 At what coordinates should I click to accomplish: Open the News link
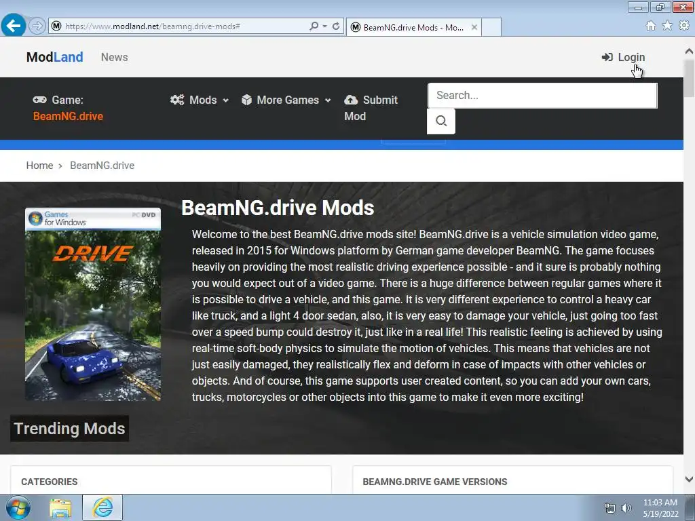coord(114,57)
